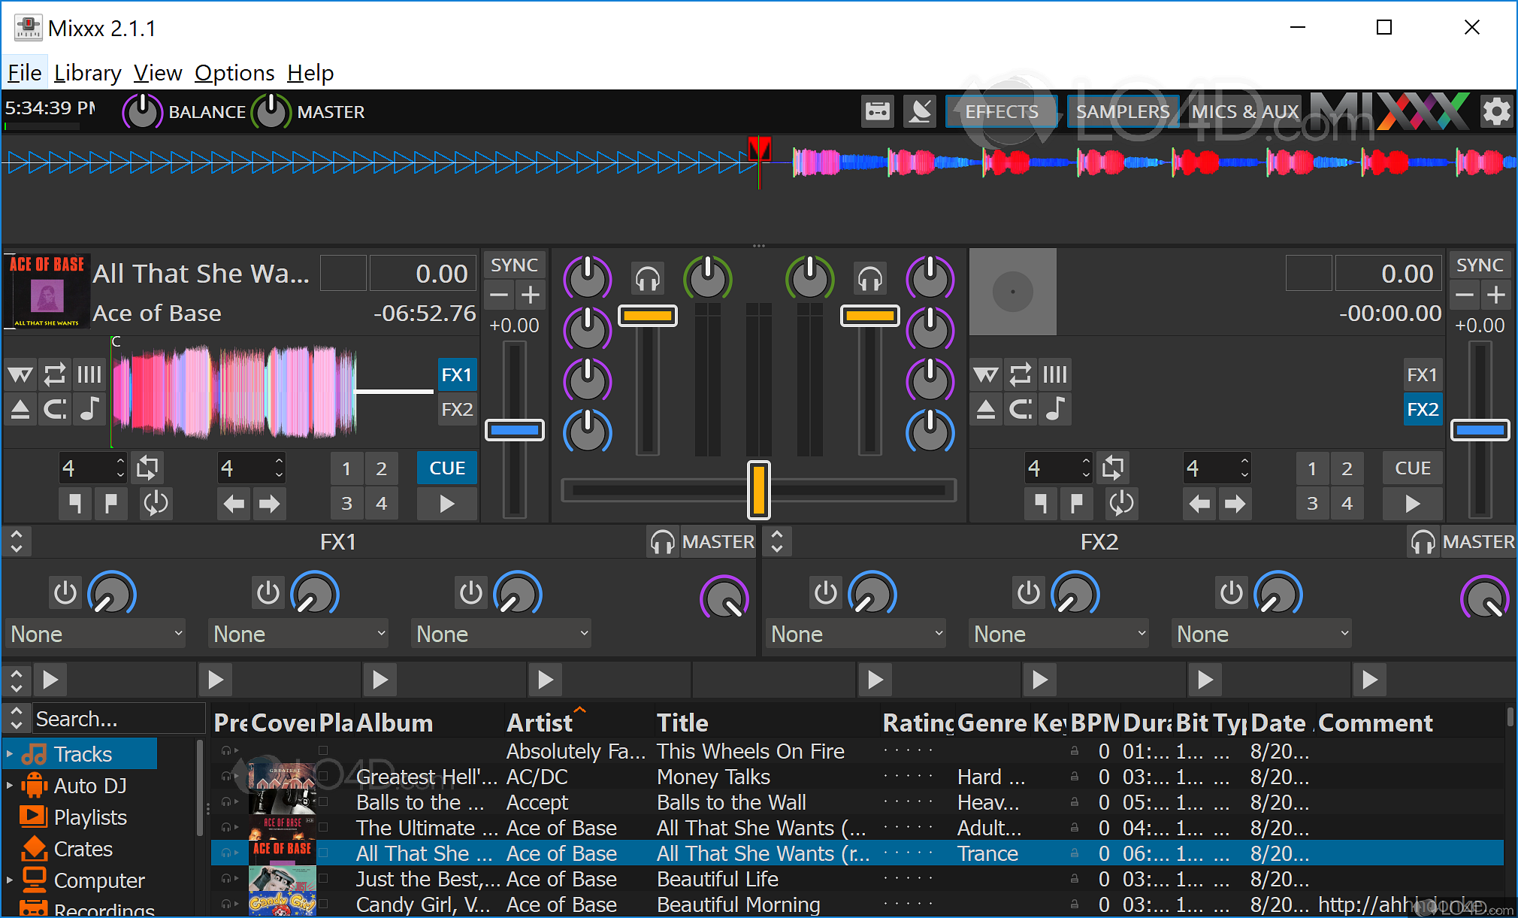1518x918 pixels.
Task: Open first FX1 None effect dropdown
Action: pos(95,634)
